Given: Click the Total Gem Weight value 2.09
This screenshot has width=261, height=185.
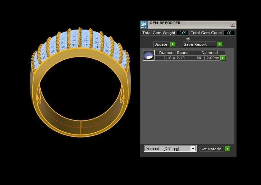Looking at the screenshot, I should pyautogui.click(x=182, y=33).
